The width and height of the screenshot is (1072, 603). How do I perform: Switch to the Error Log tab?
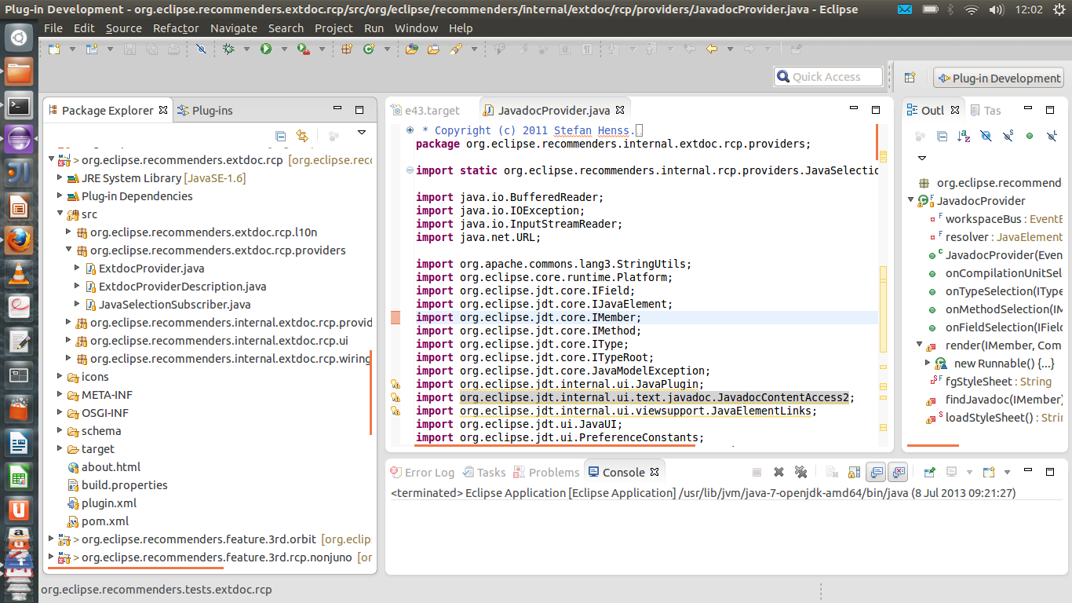(423, 472)
